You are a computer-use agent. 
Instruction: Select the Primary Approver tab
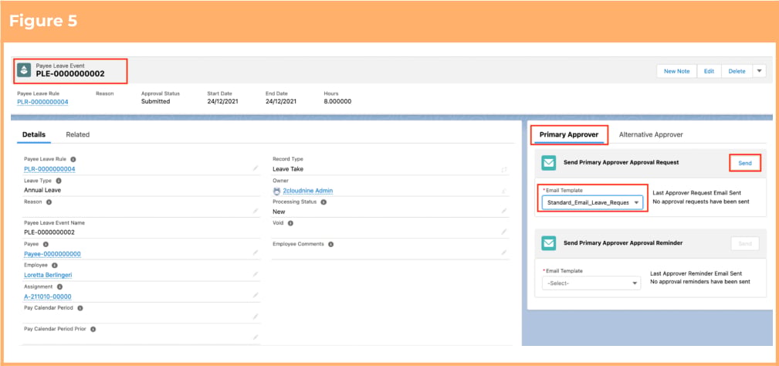[x=569, y=134]
